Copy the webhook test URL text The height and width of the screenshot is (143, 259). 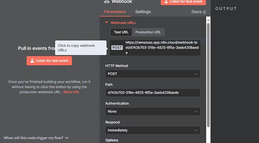[x=162, y=48]
